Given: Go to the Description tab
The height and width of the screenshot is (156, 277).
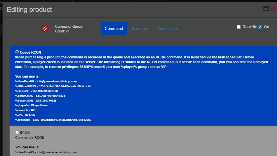Looking at the screenshot, I should tap(167, 28).
